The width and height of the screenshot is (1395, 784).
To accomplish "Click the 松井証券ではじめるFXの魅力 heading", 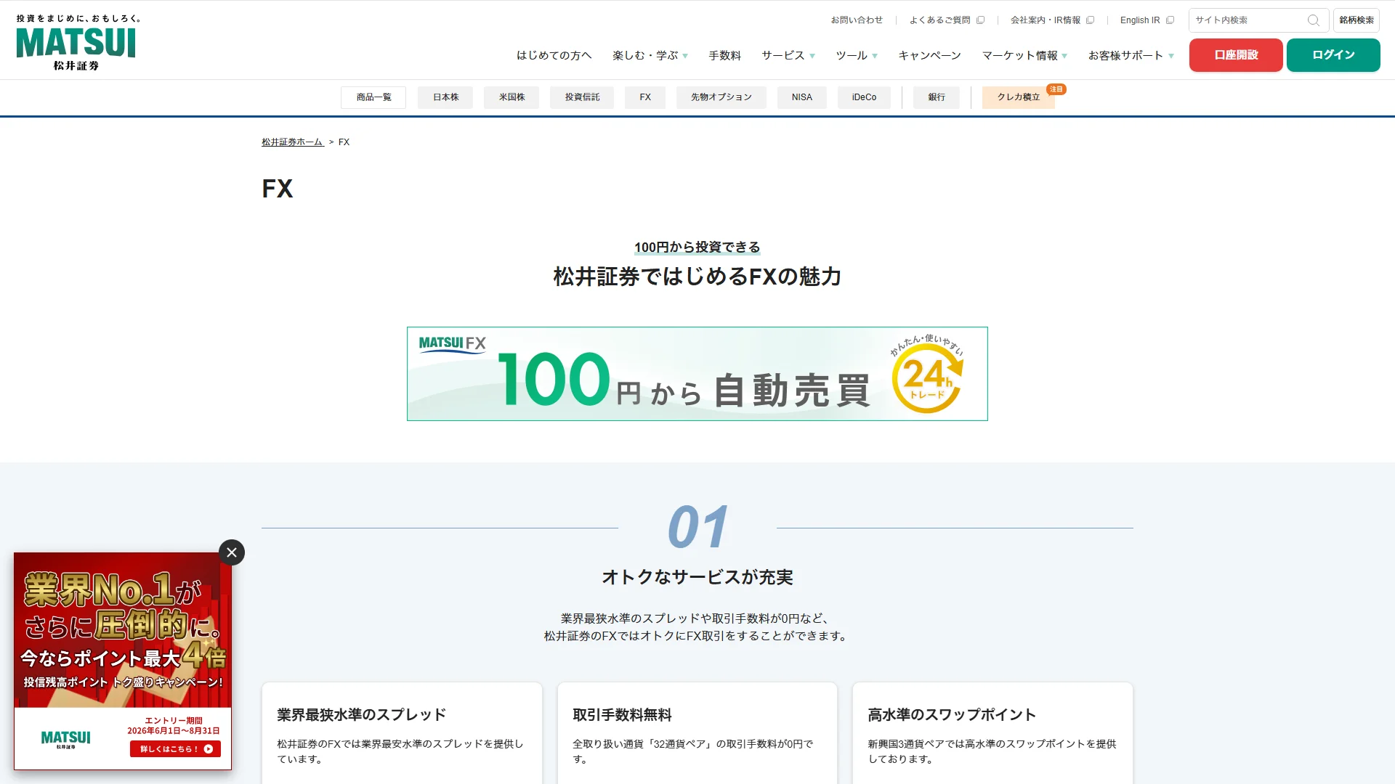I will [697, 277].
